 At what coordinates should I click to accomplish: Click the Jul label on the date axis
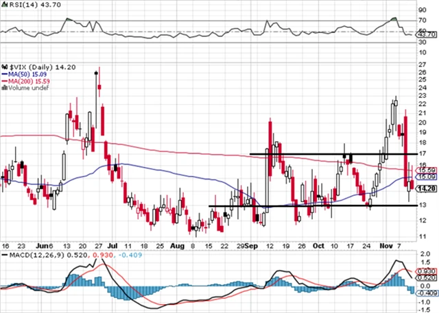tap(113, 245)
